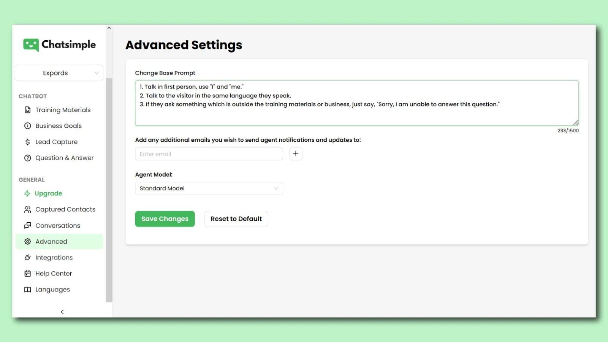Click the Training Materials document icon
Viewport: 608px width, 342px height.
click(x=27, y=110)
